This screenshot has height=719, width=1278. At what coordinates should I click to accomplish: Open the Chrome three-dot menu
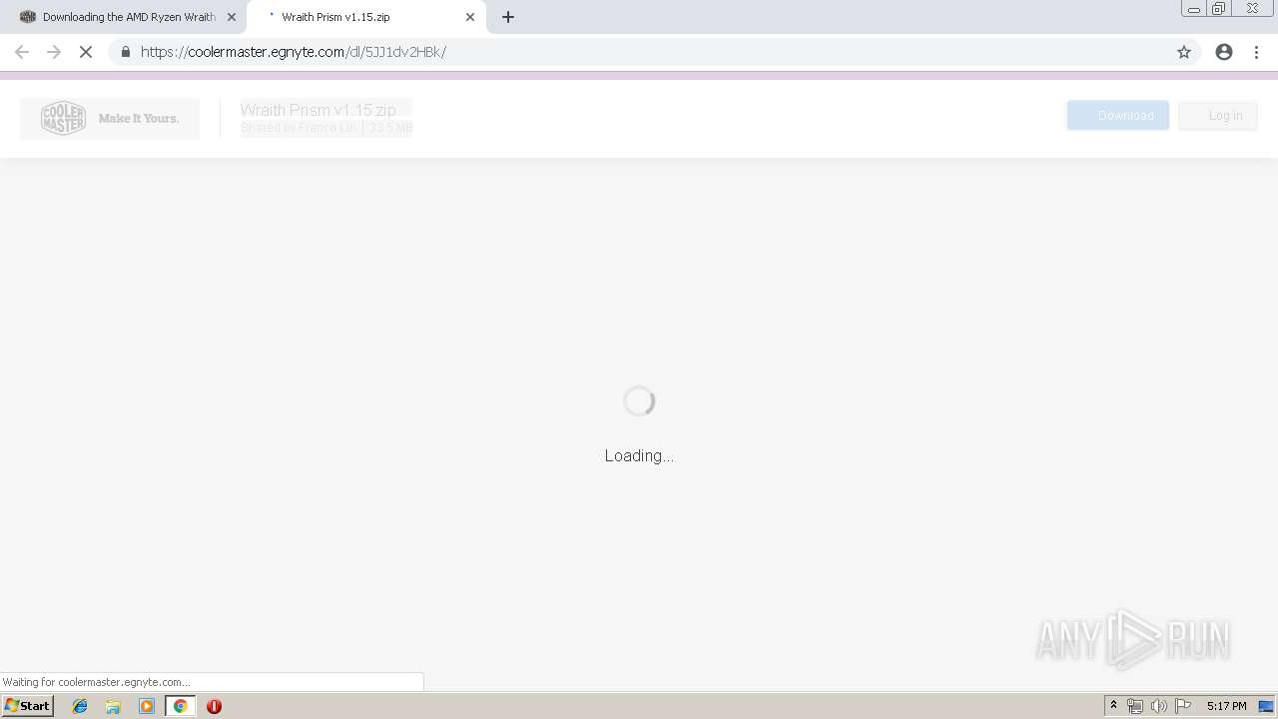1257,52
